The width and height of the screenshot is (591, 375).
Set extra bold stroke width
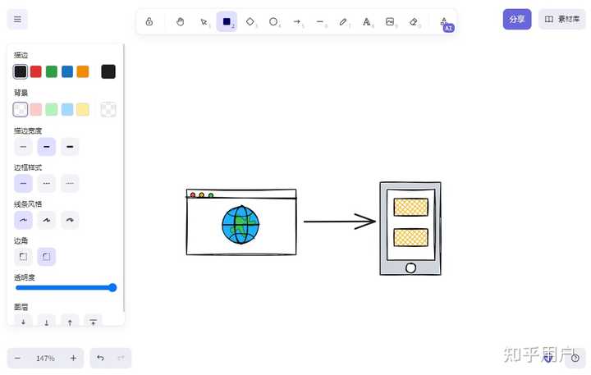pos(70,147)
